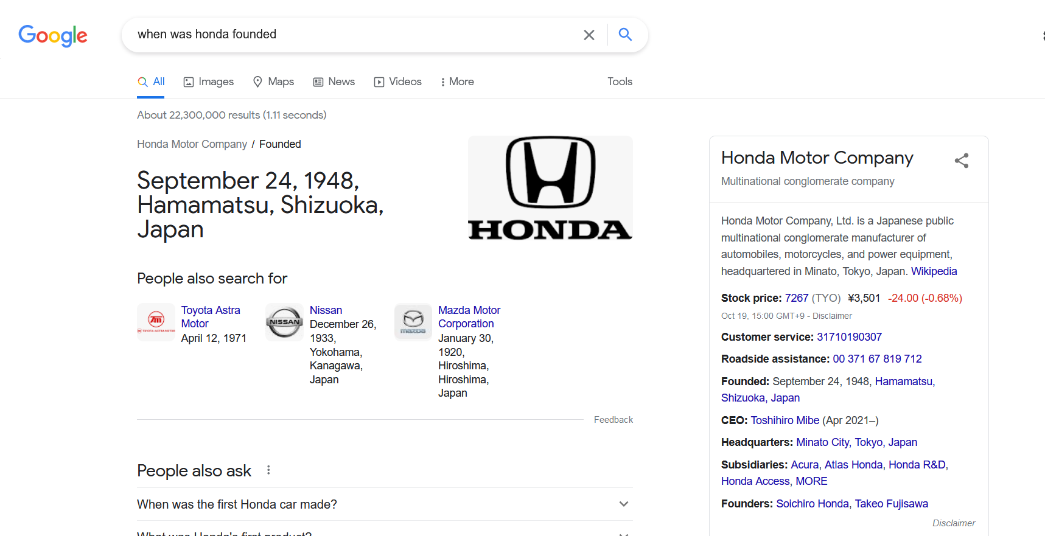This screenshot has width=1045, height=536.
Task: Click the Soichiro Honda founder link
Action: tap(812, 504)
